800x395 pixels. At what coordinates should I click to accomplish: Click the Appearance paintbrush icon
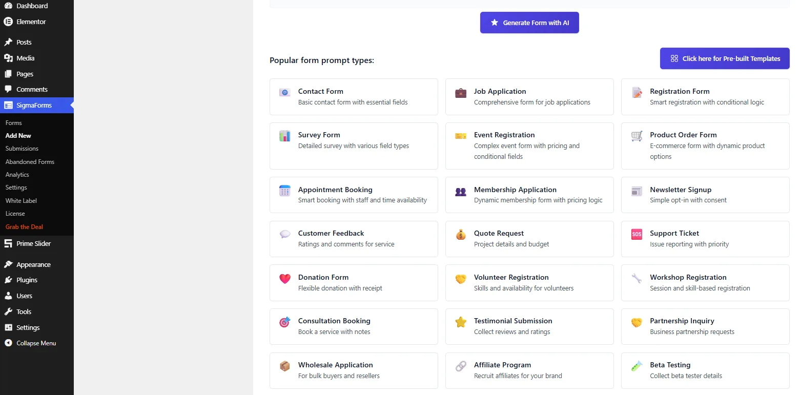pos(8,264)
